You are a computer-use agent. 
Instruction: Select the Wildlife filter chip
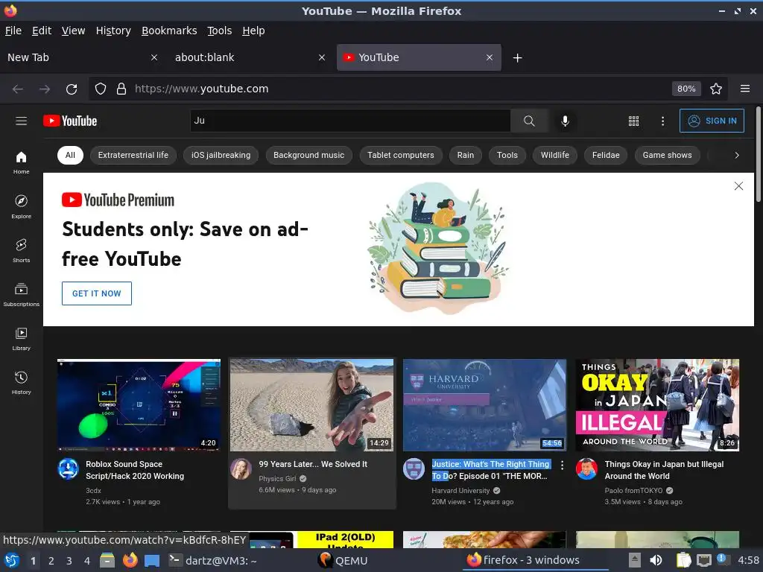coord(554,155)
